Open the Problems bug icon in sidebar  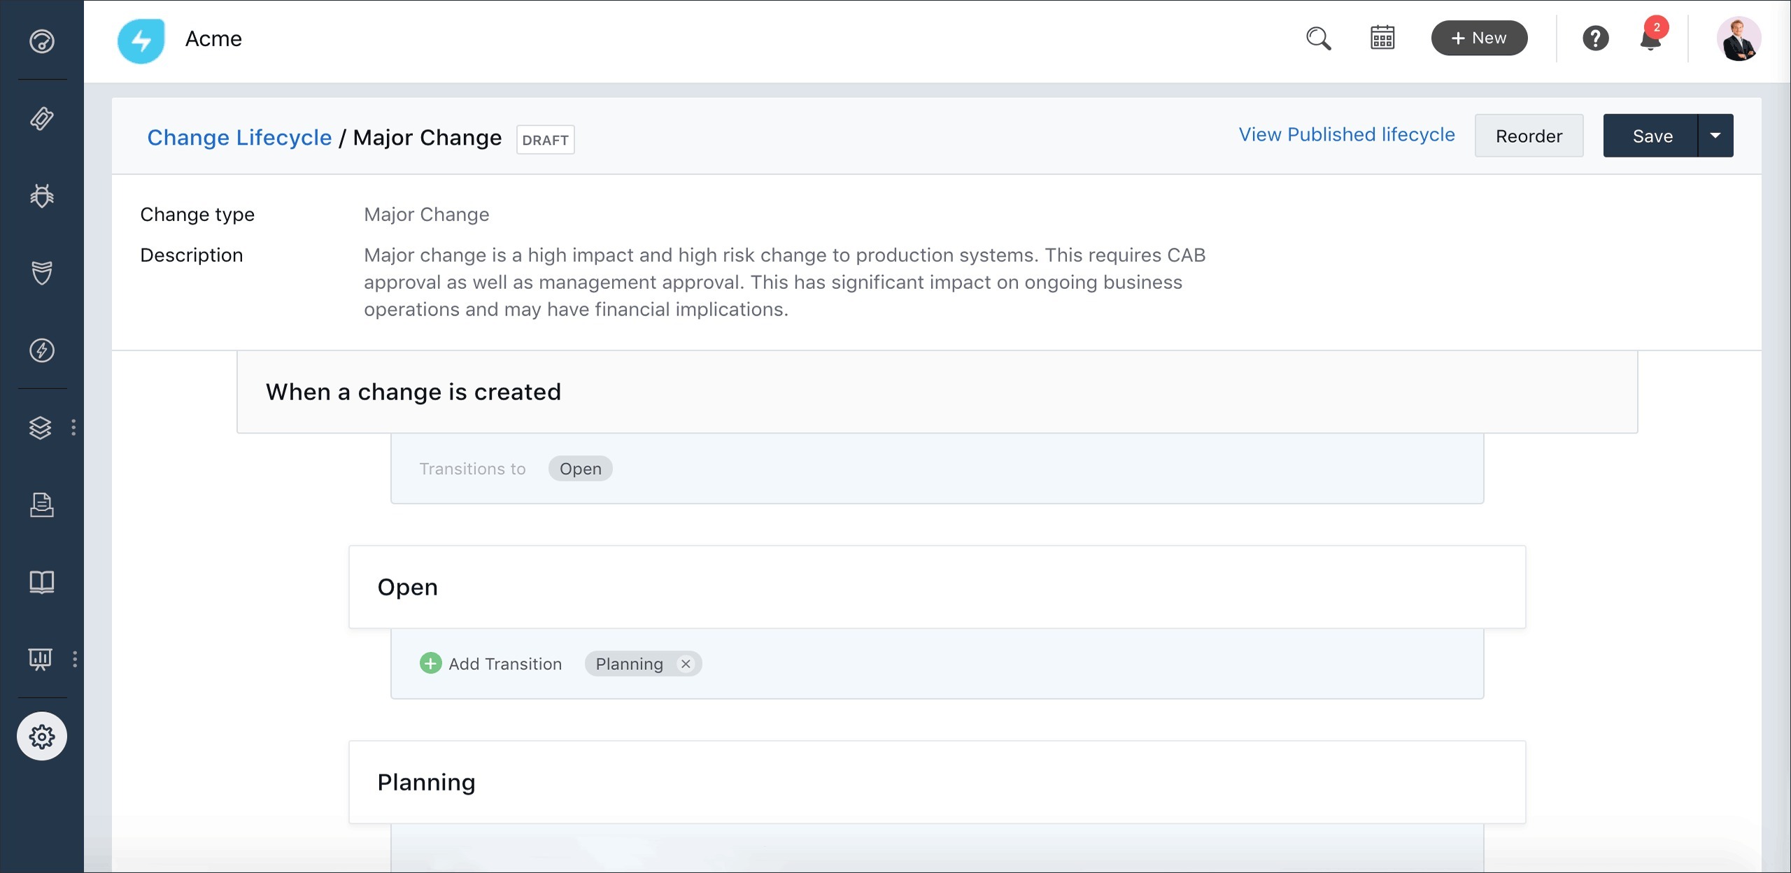tap(42, 195)
